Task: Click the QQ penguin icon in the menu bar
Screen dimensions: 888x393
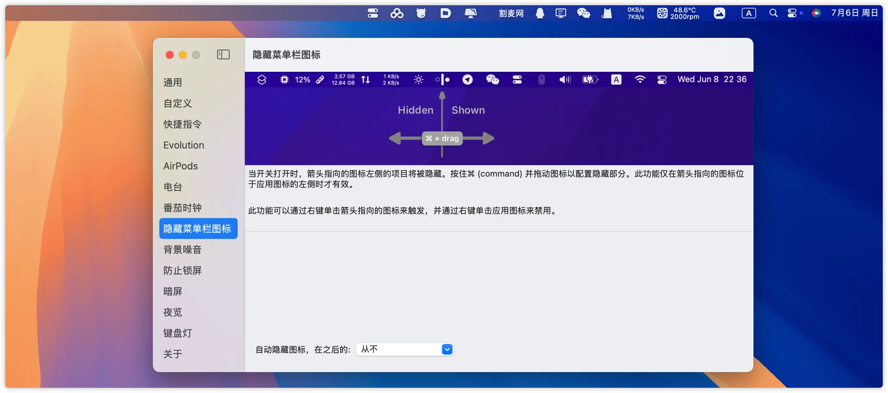Action: 539,13
